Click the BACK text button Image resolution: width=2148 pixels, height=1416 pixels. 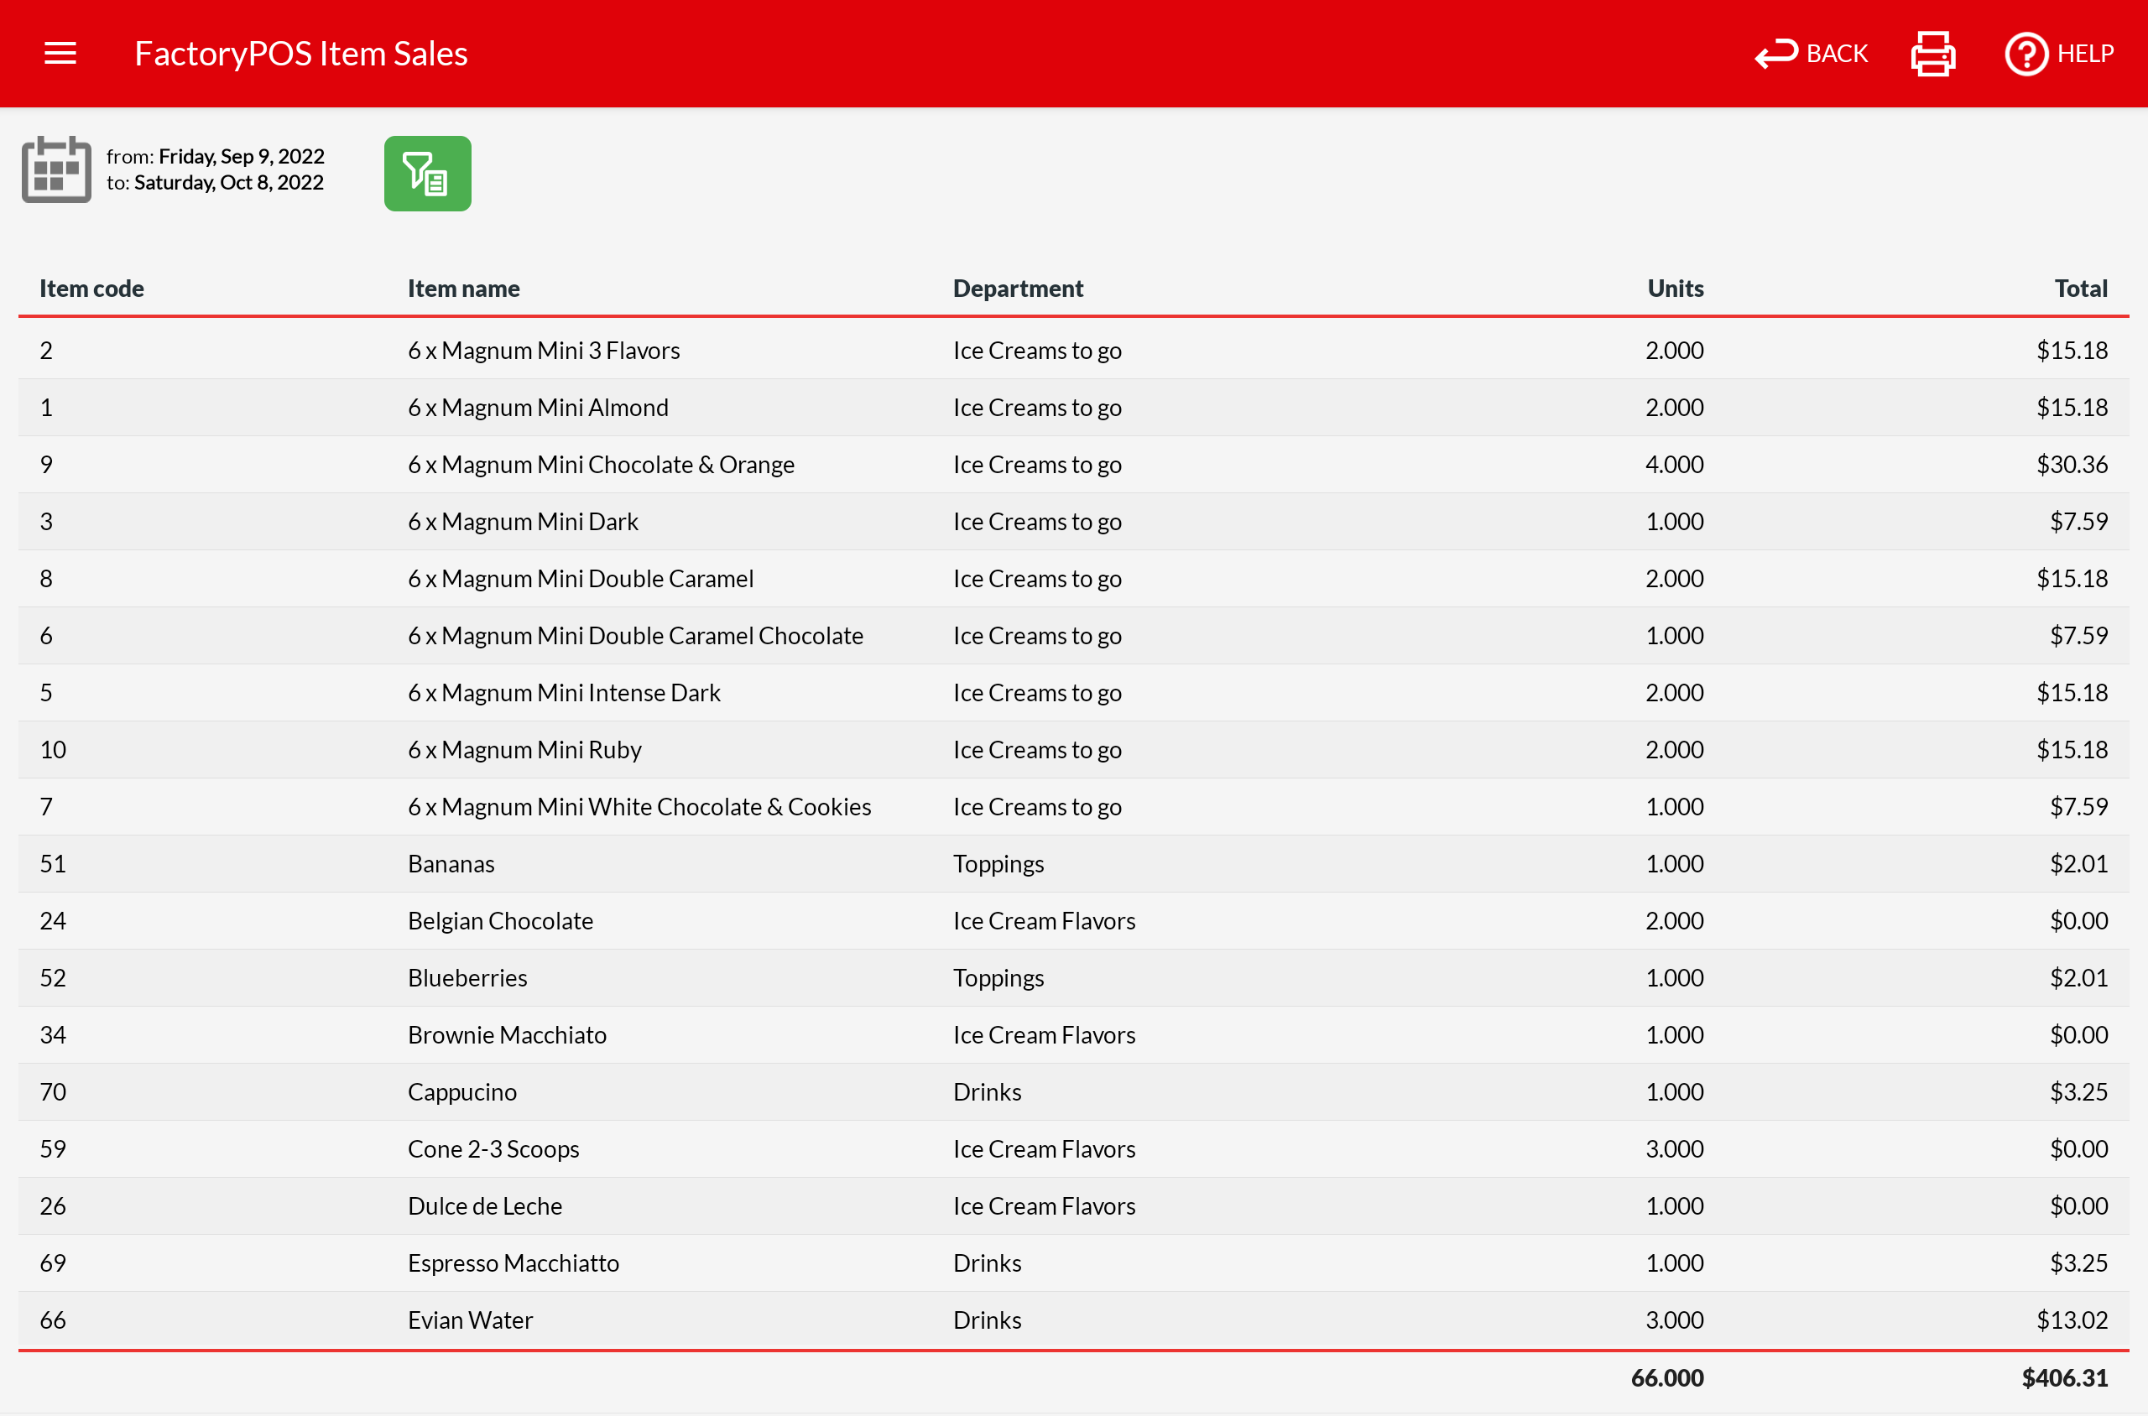1837,55
